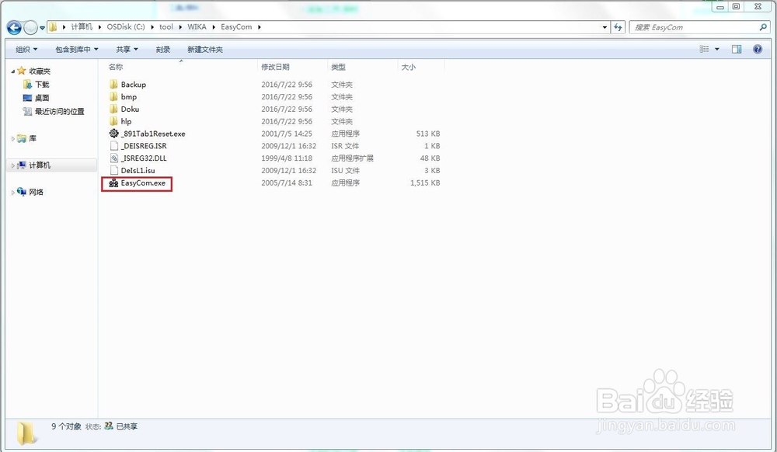This screenshot has height=452, width=777.
Task: Select the _ISREG32.DLL file icon
Action: 113,158
